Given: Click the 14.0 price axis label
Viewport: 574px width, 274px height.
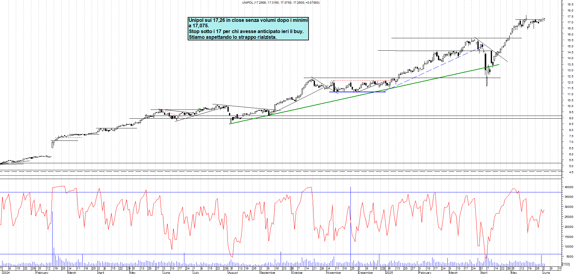Looking at the screenshot, I should [570, 58].
